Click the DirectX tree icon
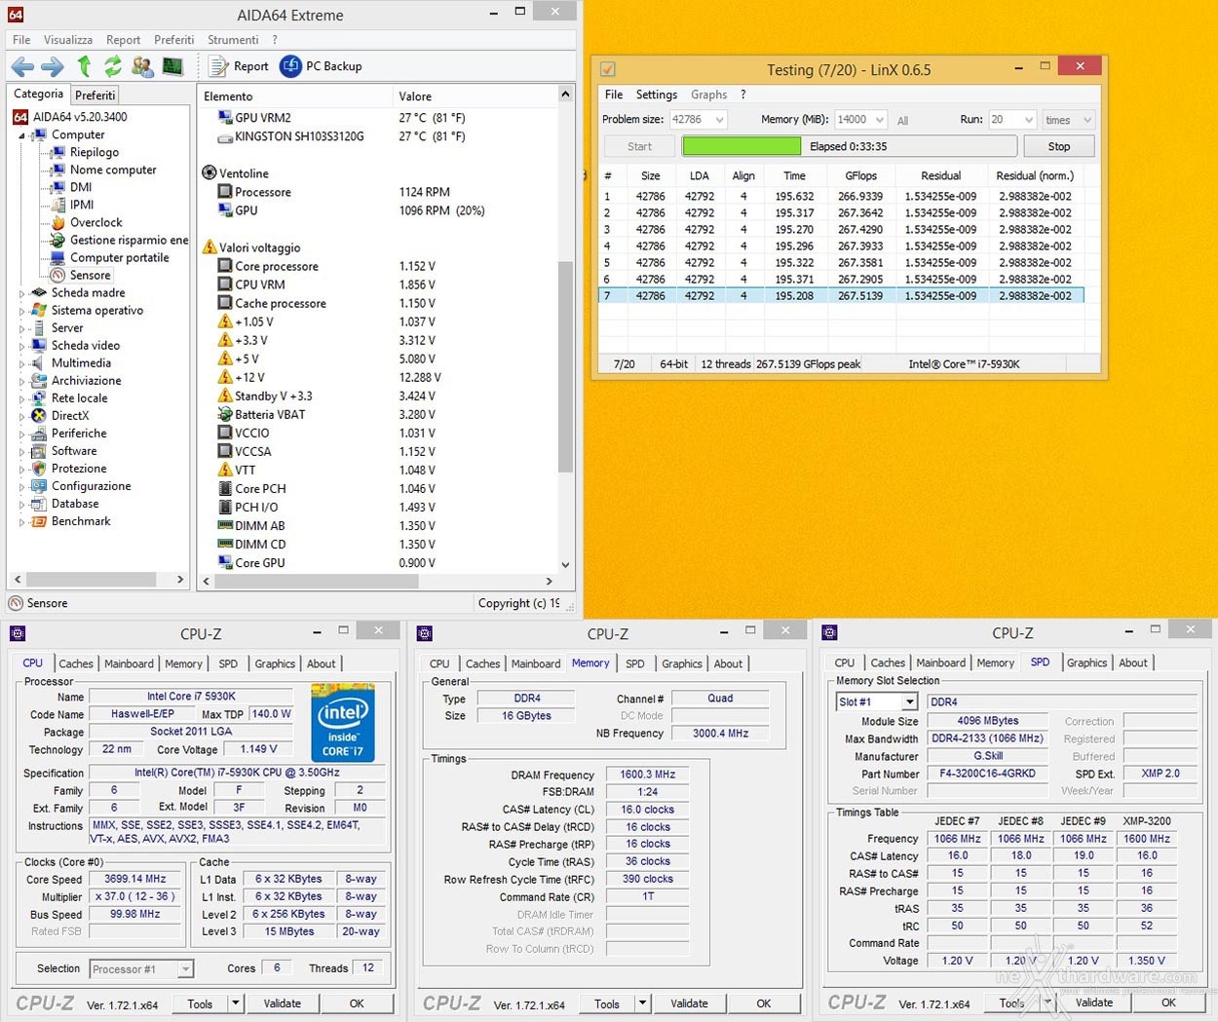This screenshot has height=1022, width=1218. (x=39, y=415)
